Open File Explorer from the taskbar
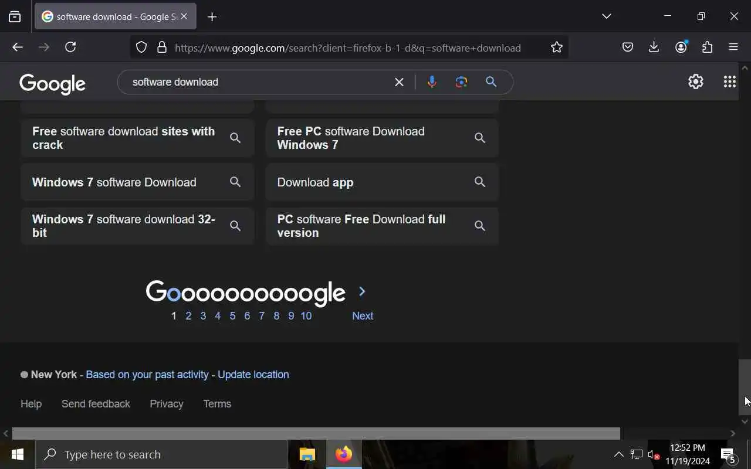751x469 pixels. 307,454
